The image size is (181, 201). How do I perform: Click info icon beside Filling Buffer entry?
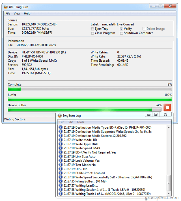tap(61, 181)
